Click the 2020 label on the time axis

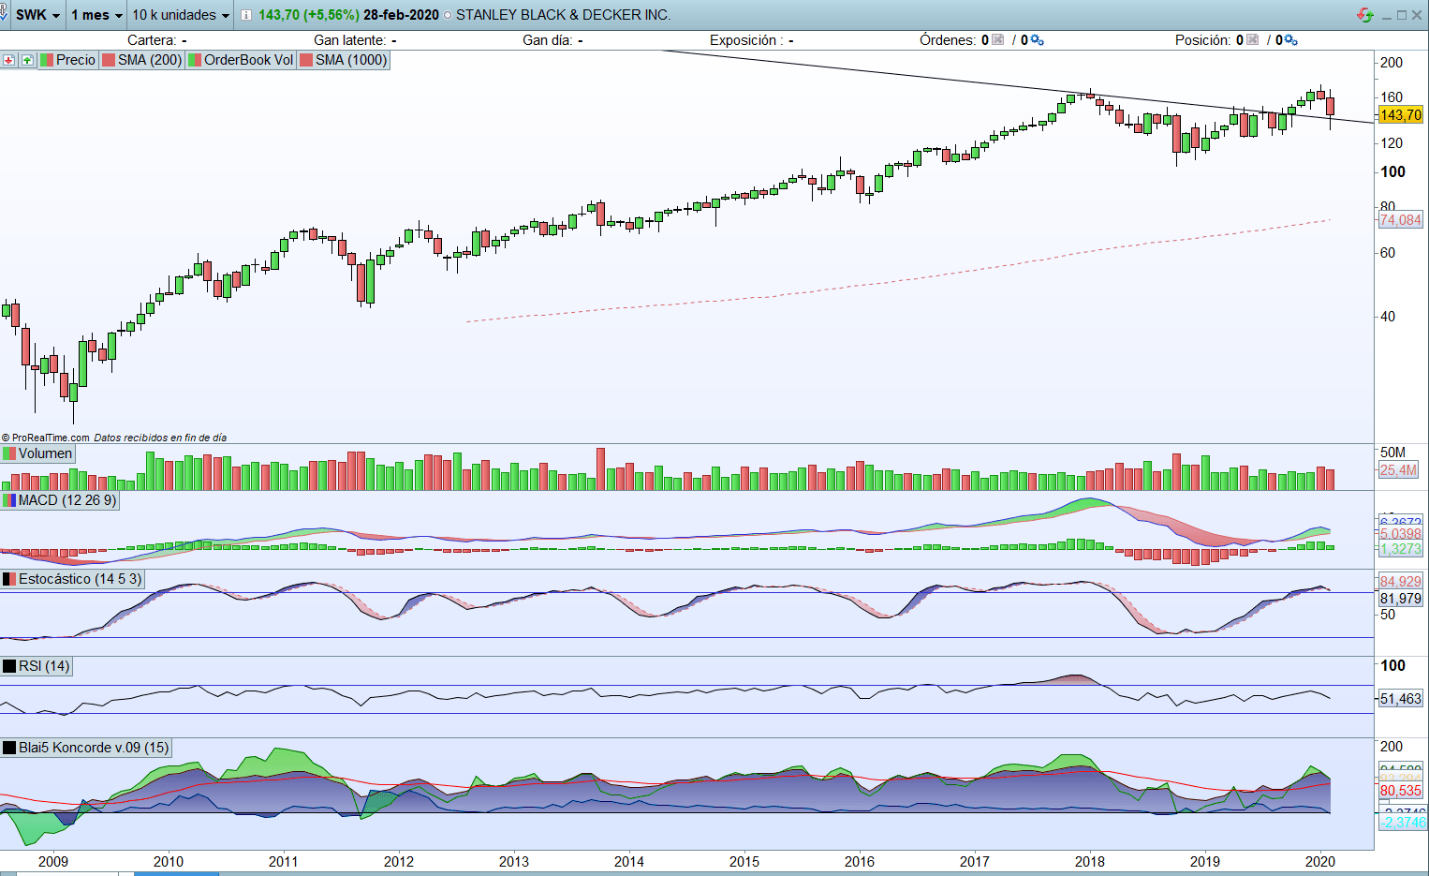pos(1320,862)
